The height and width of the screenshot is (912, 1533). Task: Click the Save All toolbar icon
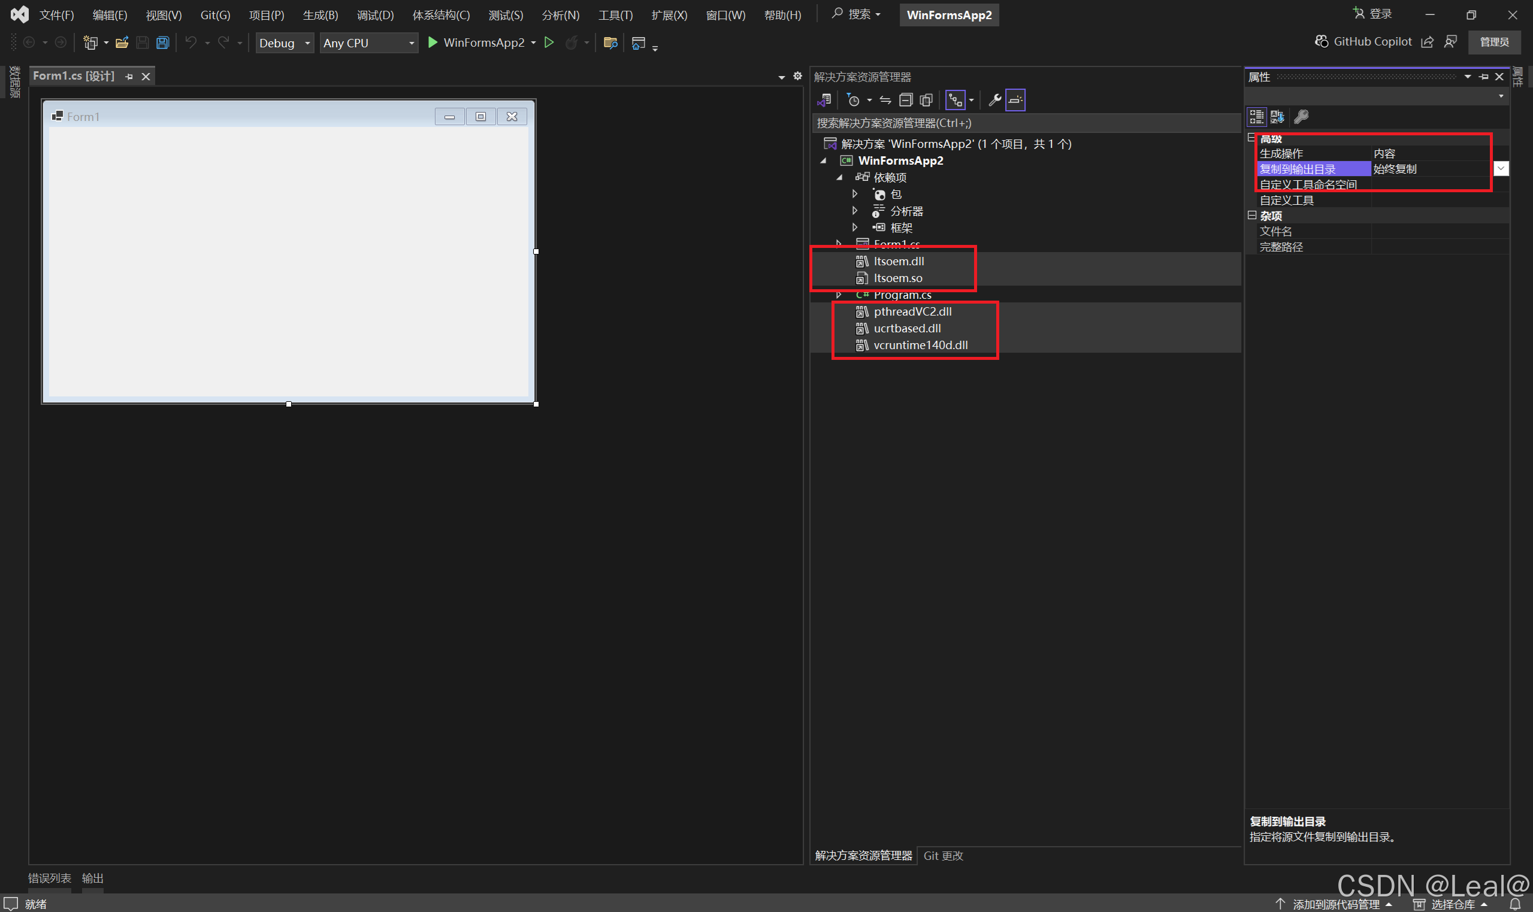click(162, 43)
